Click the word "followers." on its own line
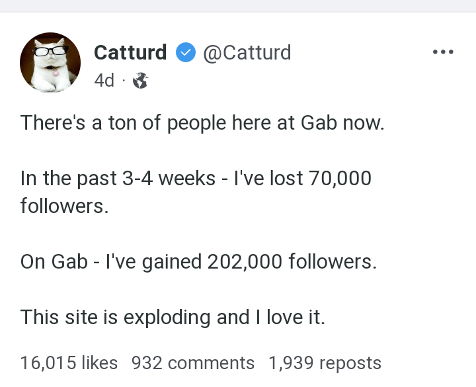476x387 pixels. pyautogui.click(x=64, y=206)
